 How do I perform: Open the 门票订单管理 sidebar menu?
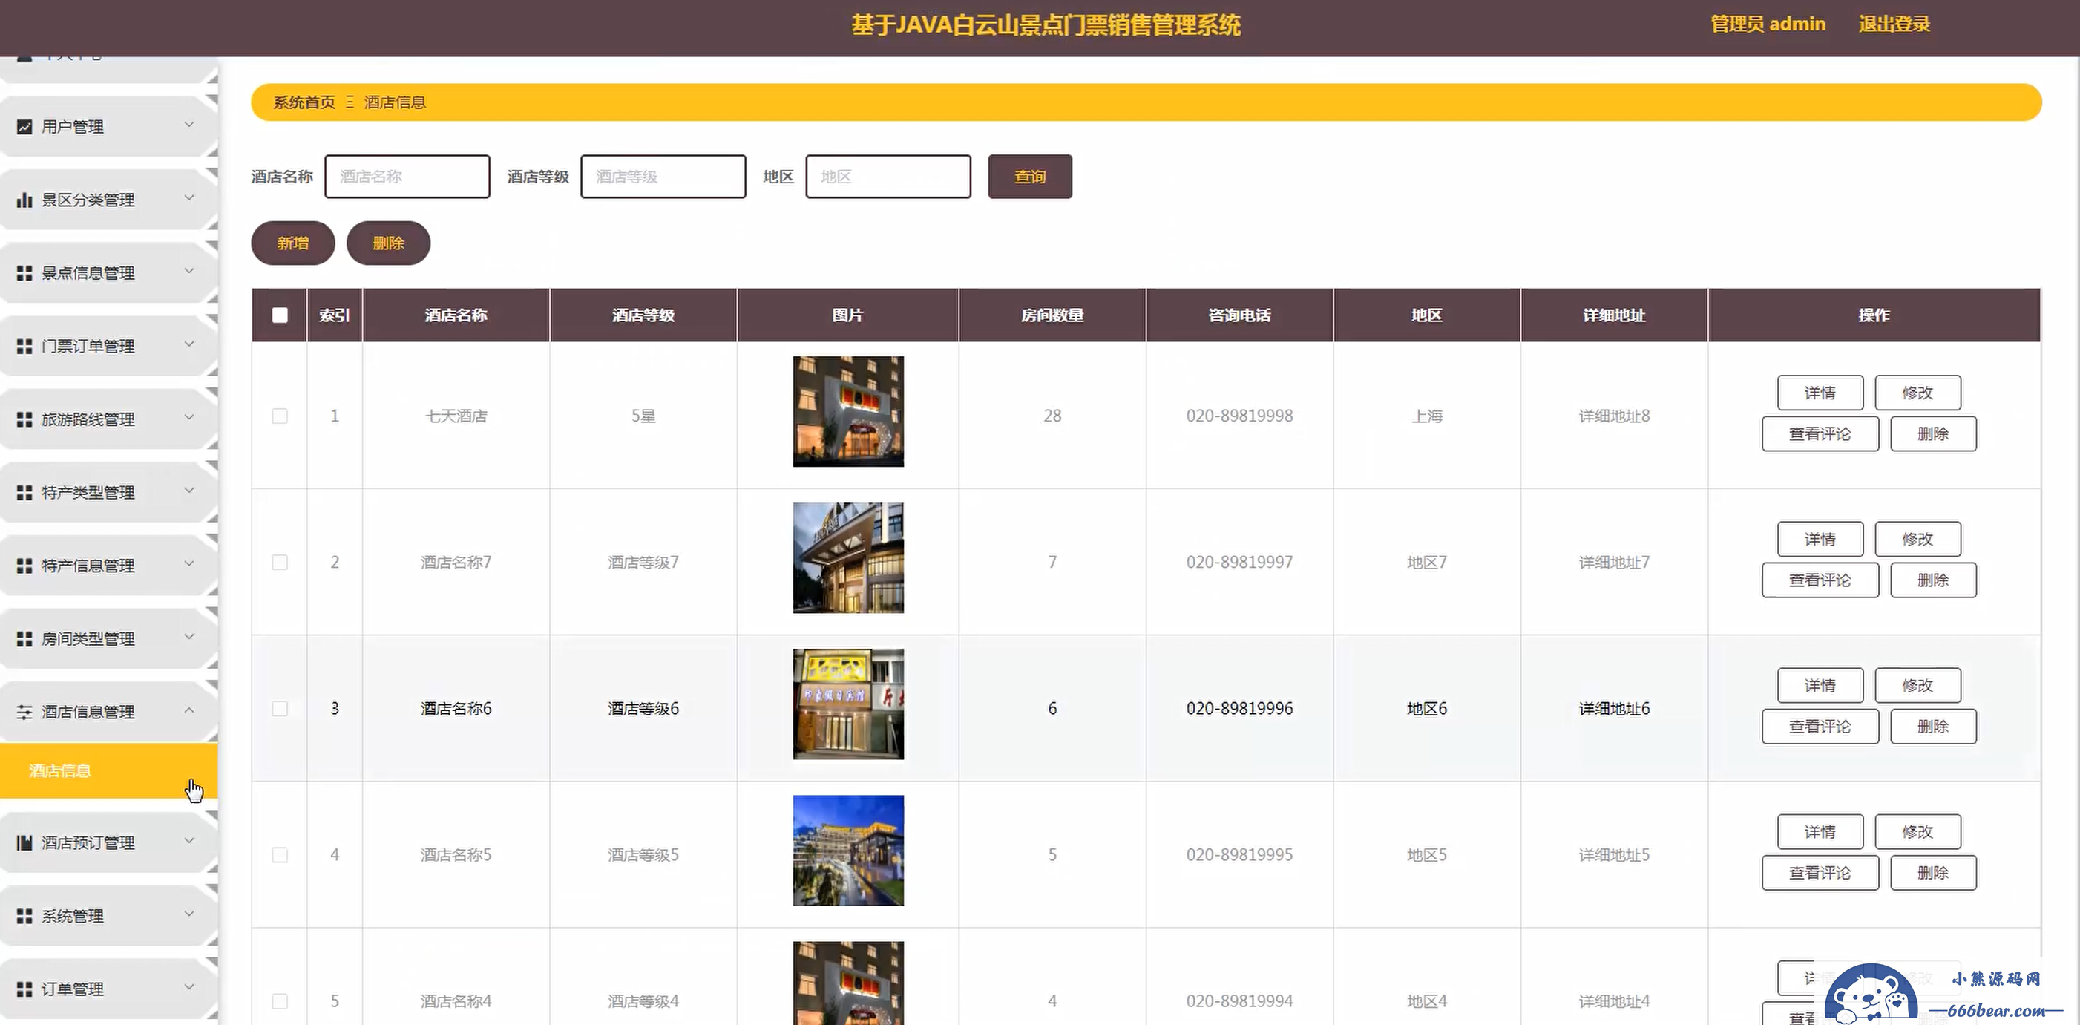(x=109, y=347)
